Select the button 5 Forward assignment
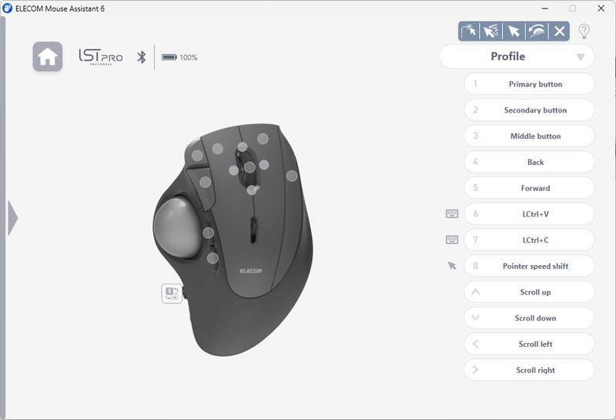The image size is (616, 420). [529, 187]
